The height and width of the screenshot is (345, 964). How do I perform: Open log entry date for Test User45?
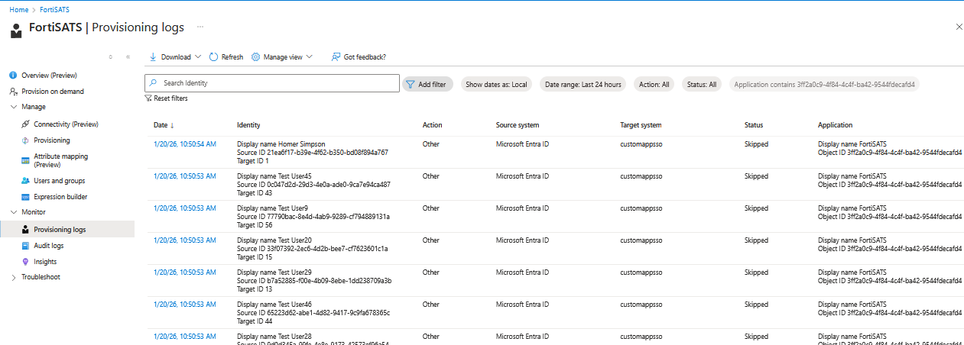(185, 176)
